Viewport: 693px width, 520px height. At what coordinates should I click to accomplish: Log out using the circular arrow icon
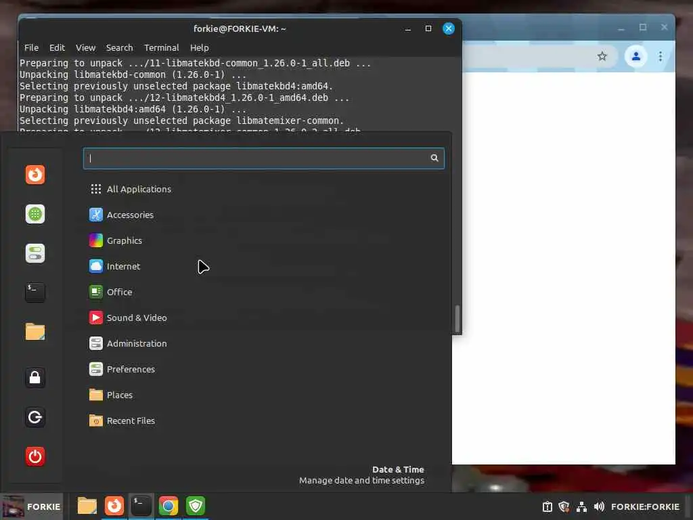click(35, 417)
